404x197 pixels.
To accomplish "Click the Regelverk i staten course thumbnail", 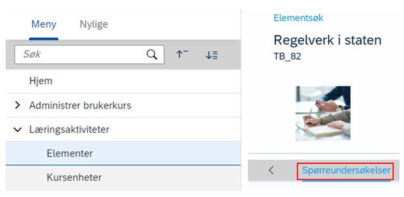I will pyautogui.click(x=323, y=114).
